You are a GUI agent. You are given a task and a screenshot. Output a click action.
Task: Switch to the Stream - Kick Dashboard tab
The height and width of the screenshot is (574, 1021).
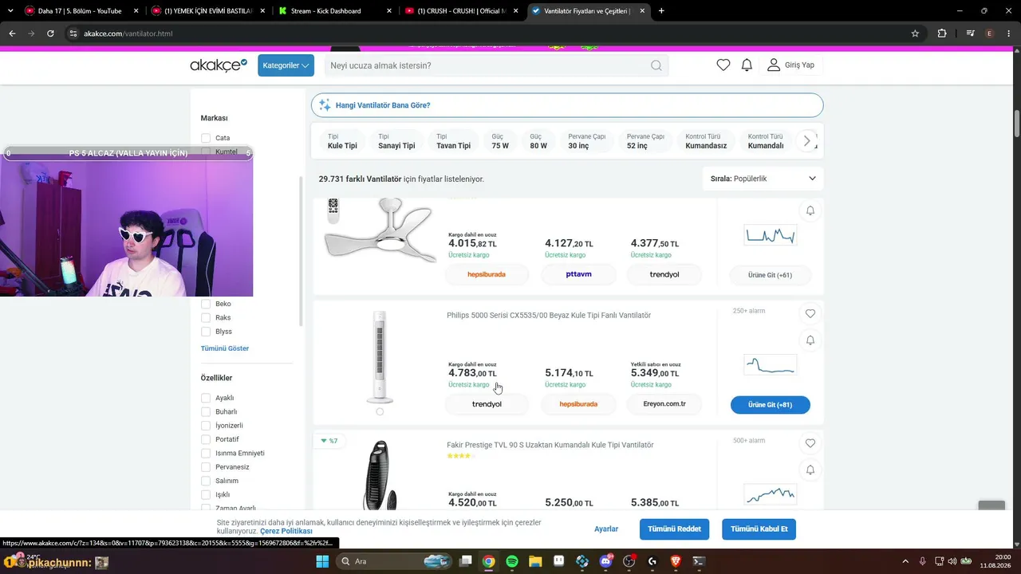[x=335, y=11]
